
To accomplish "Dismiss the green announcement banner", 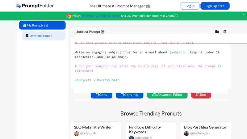I will (x=243, y=14).
